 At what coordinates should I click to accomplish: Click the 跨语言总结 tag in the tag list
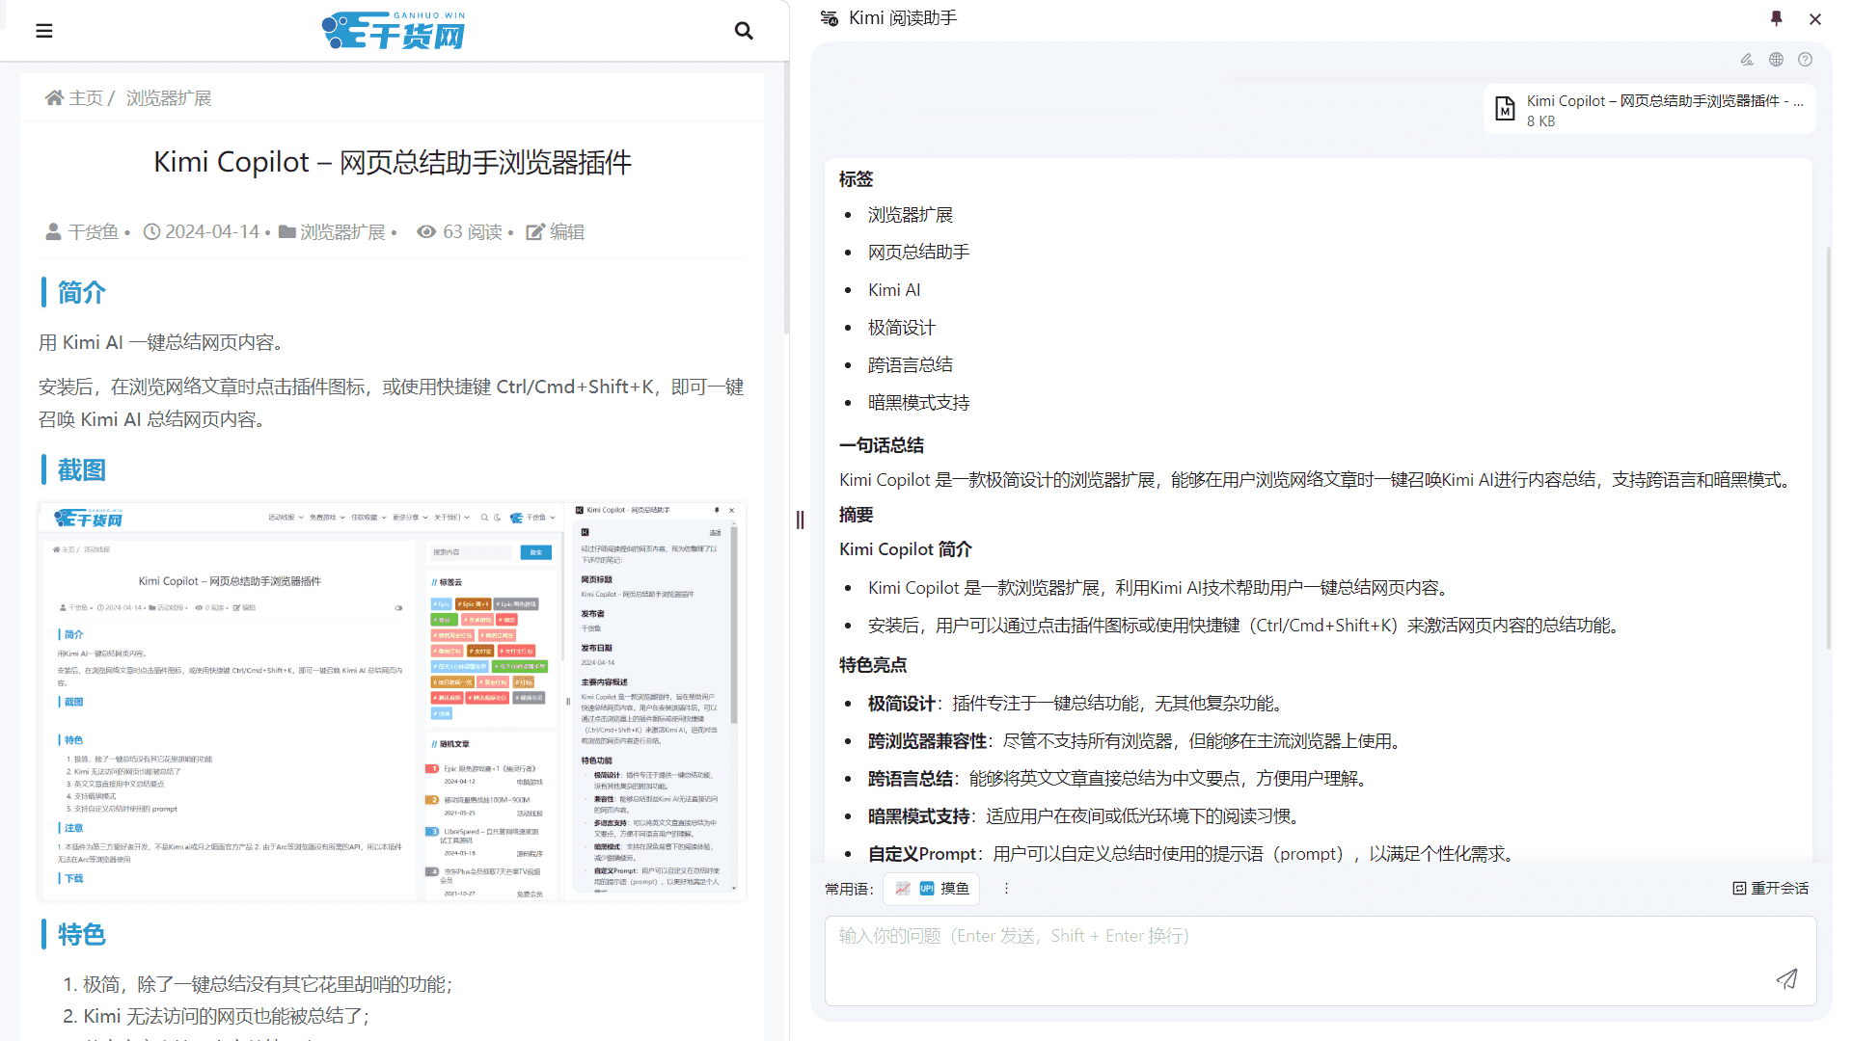[911, 365]
